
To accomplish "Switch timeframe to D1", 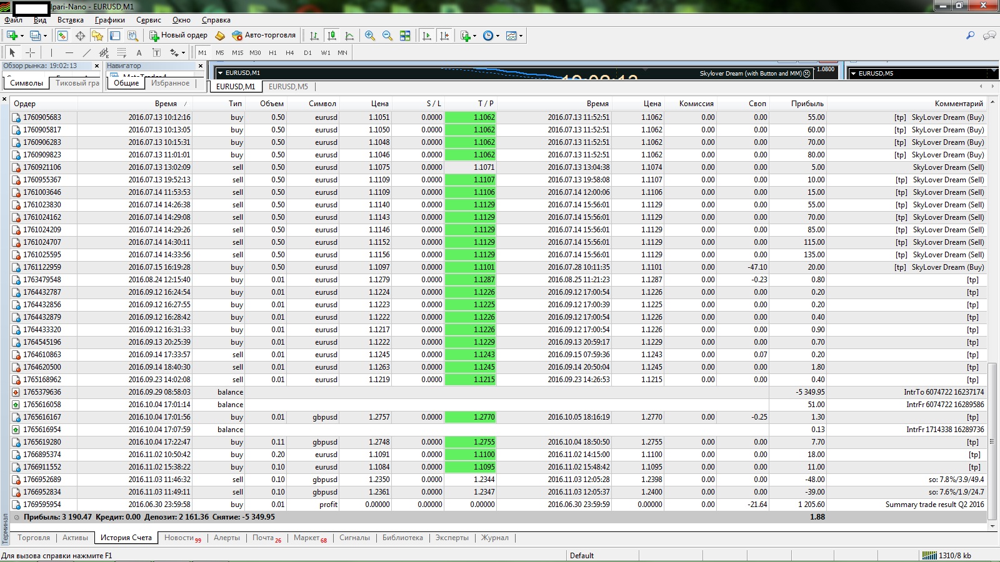I will tap(307, 52).
